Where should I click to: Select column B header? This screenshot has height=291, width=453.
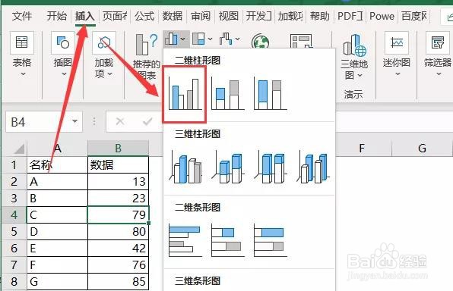pos(118,148)
